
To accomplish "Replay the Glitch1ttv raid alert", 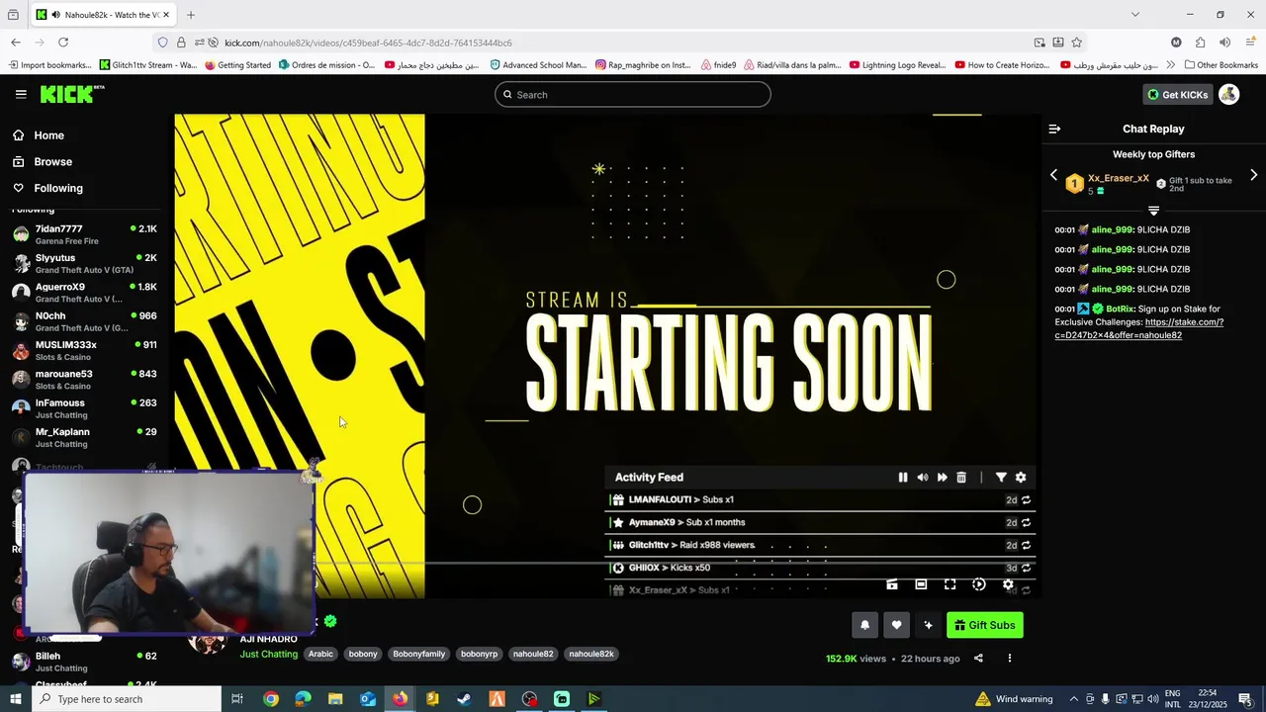I will tap(1026, 546).
